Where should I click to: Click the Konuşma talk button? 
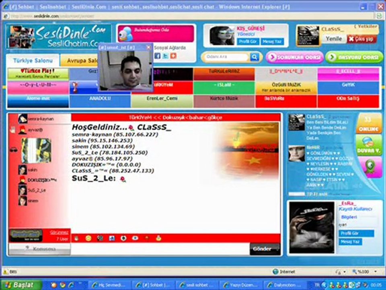click(40, 249)
